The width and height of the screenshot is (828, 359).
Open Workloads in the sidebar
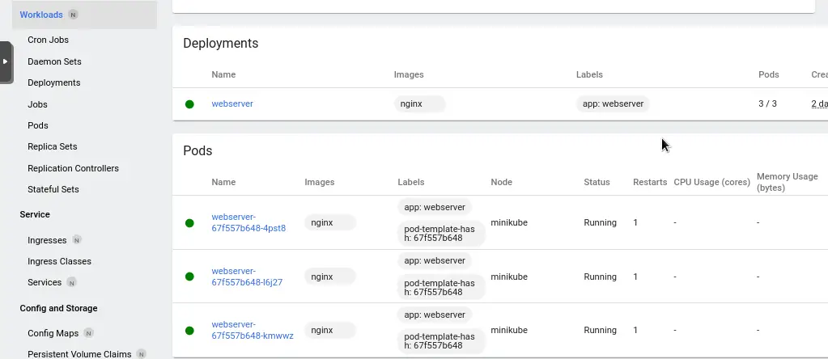41,15
